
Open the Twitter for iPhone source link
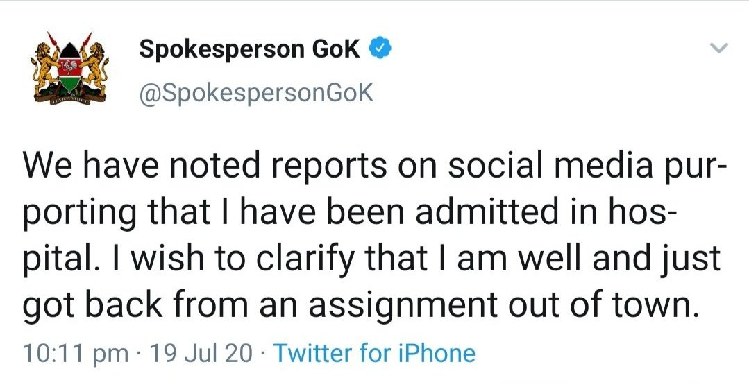375,354
